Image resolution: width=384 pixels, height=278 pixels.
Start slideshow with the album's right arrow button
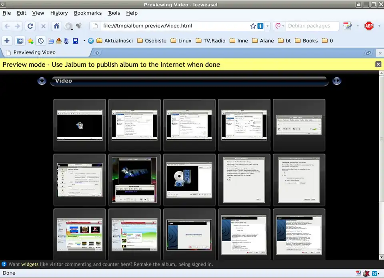click(x=337, y=81)
